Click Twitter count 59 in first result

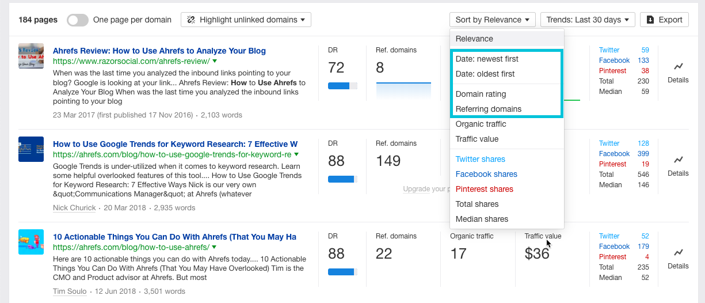pyautogui.click(x=645, y=50)
